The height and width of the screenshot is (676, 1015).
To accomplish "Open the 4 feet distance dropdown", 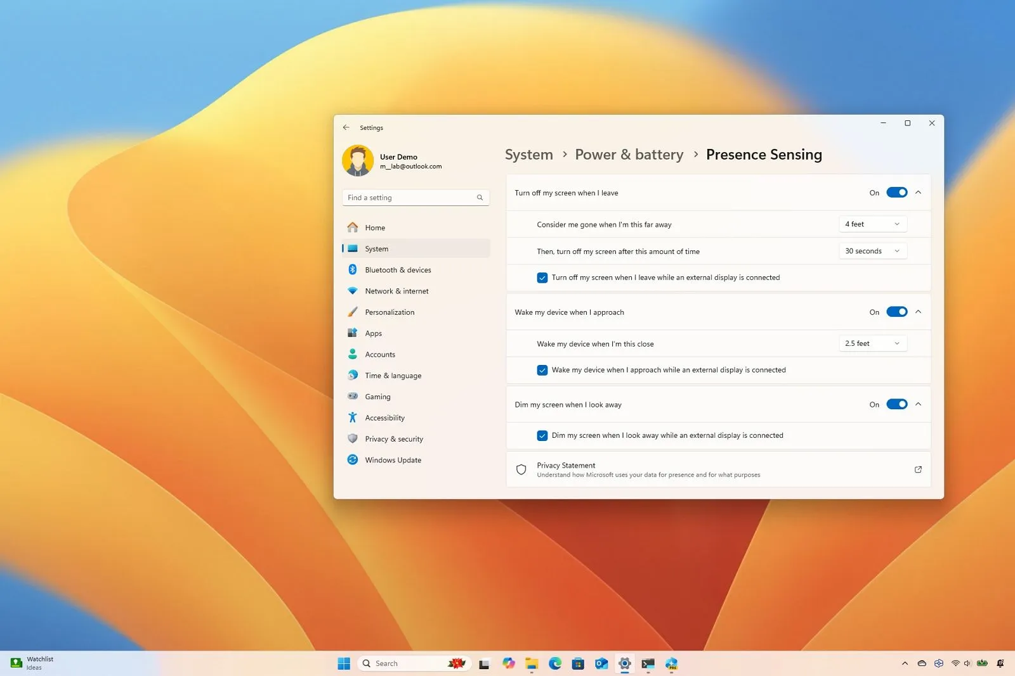I will [872, 224].
